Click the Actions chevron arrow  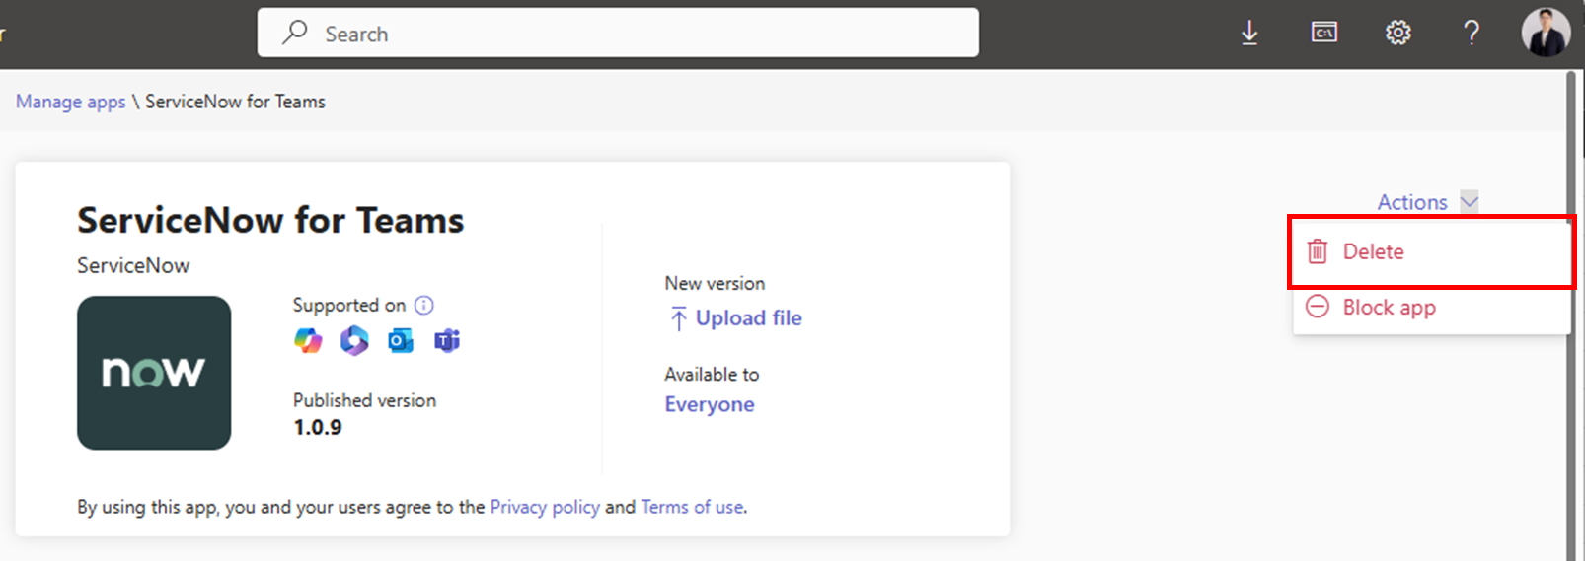1470,201
